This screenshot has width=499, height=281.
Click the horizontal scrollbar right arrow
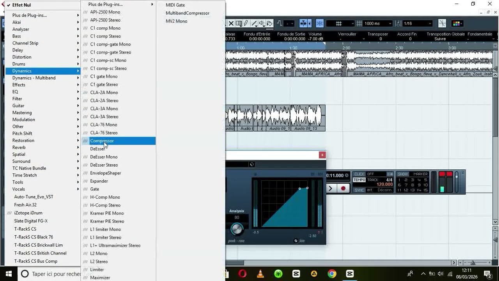(454, 263)
